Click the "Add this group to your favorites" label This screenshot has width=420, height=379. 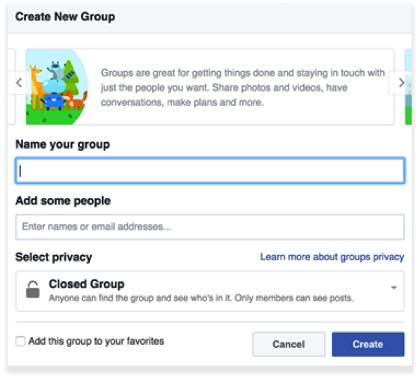97,341
